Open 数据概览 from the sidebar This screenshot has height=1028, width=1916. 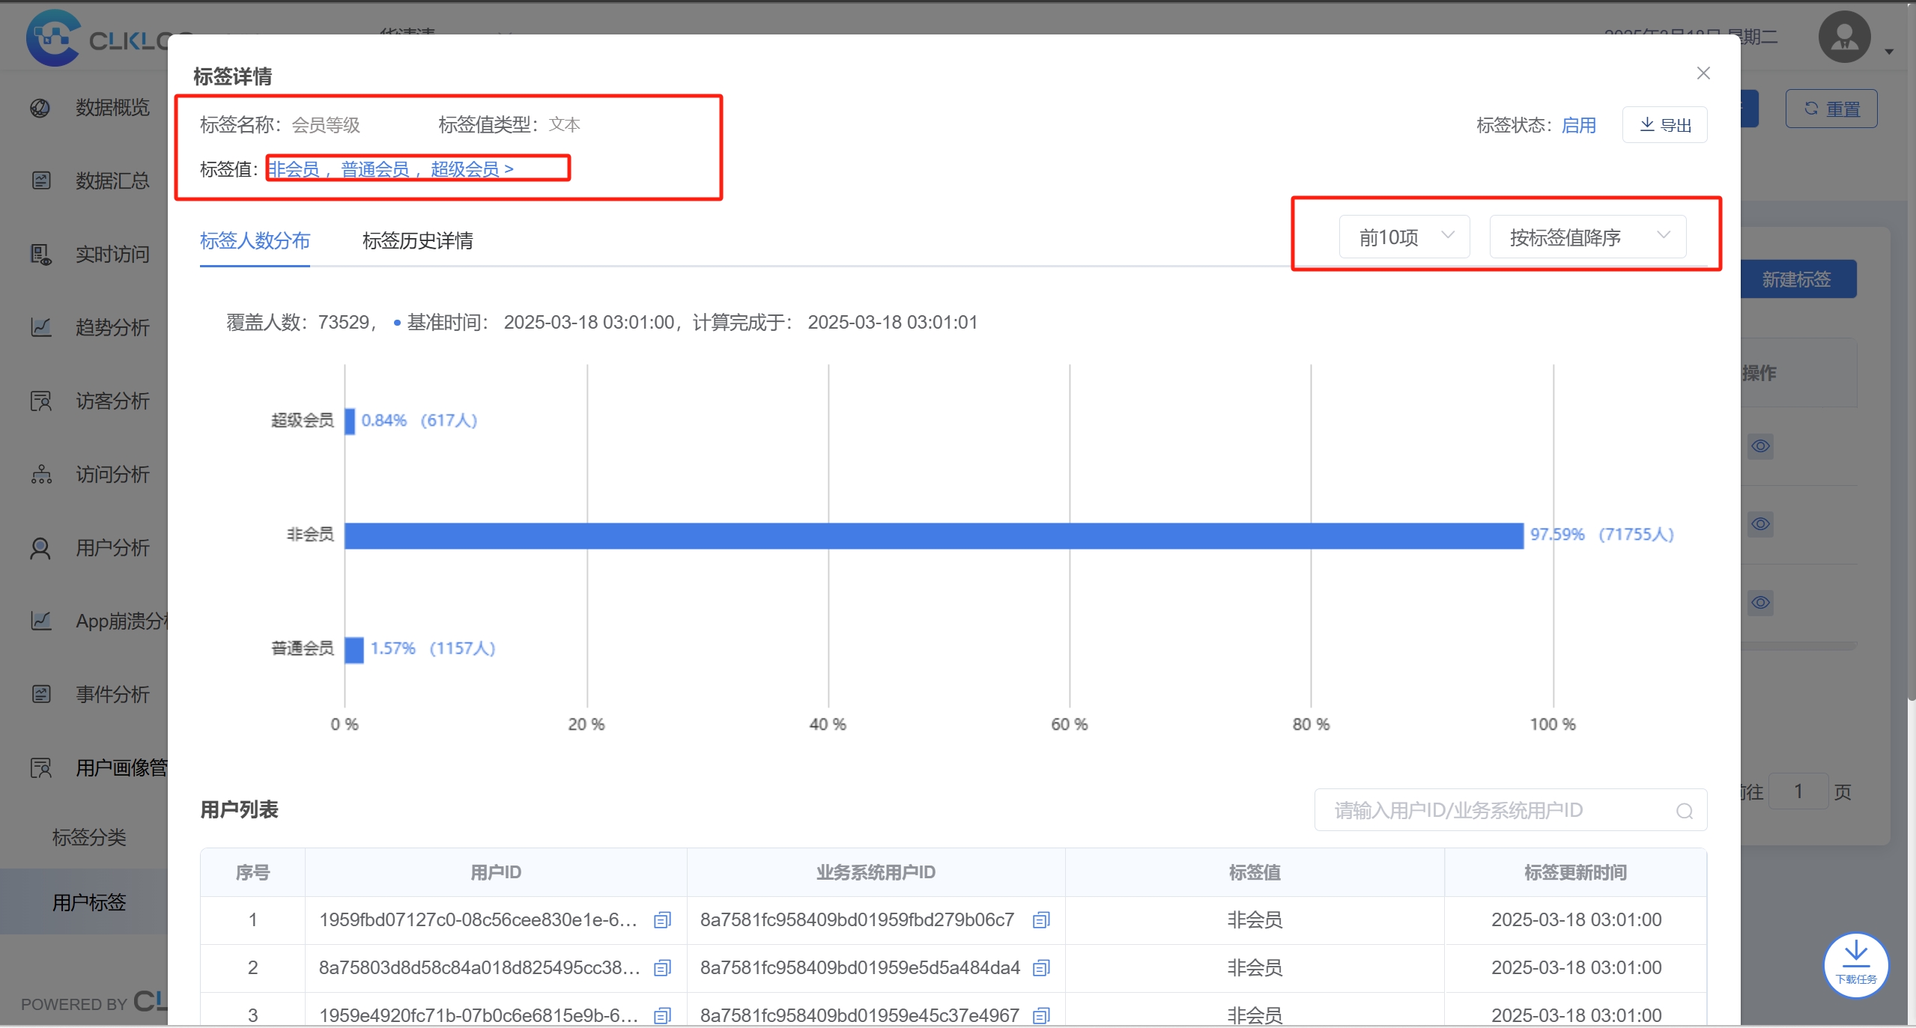coord(112,108)
